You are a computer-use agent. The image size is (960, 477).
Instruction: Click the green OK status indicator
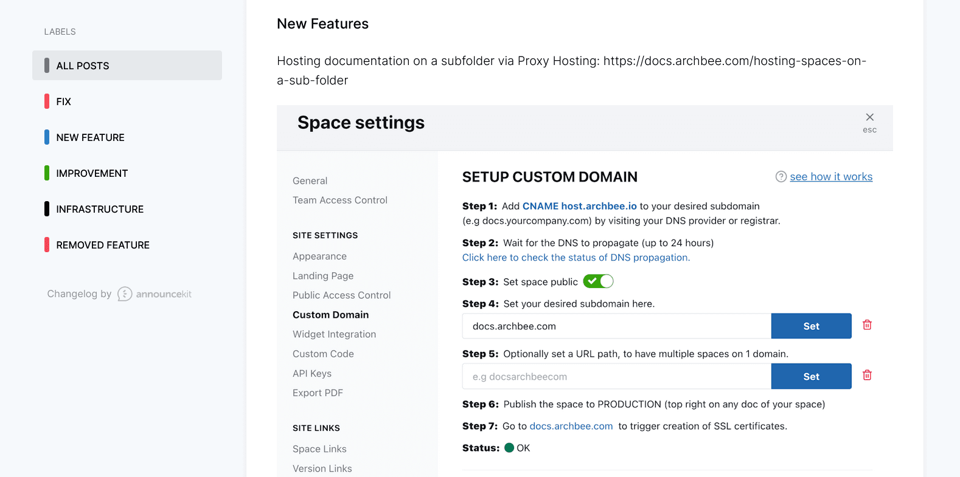coord(509,448)
